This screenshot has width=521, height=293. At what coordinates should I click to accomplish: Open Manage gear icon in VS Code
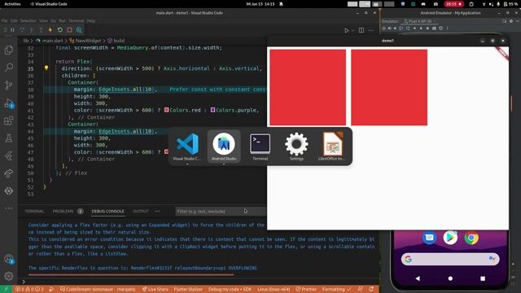tap(9, 276)
